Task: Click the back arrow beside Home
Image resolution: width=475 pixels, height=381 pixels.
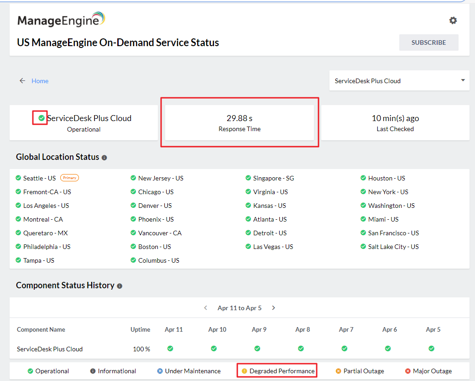Action: coord(22,81)
